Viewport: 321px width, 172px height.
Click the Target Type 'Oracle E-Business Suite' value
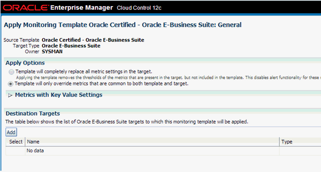pos(71,46)
